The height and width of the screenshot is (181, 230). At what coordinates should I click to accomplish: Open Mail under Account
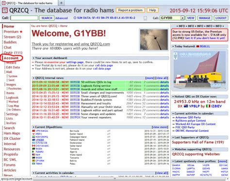tap(9, 72)
